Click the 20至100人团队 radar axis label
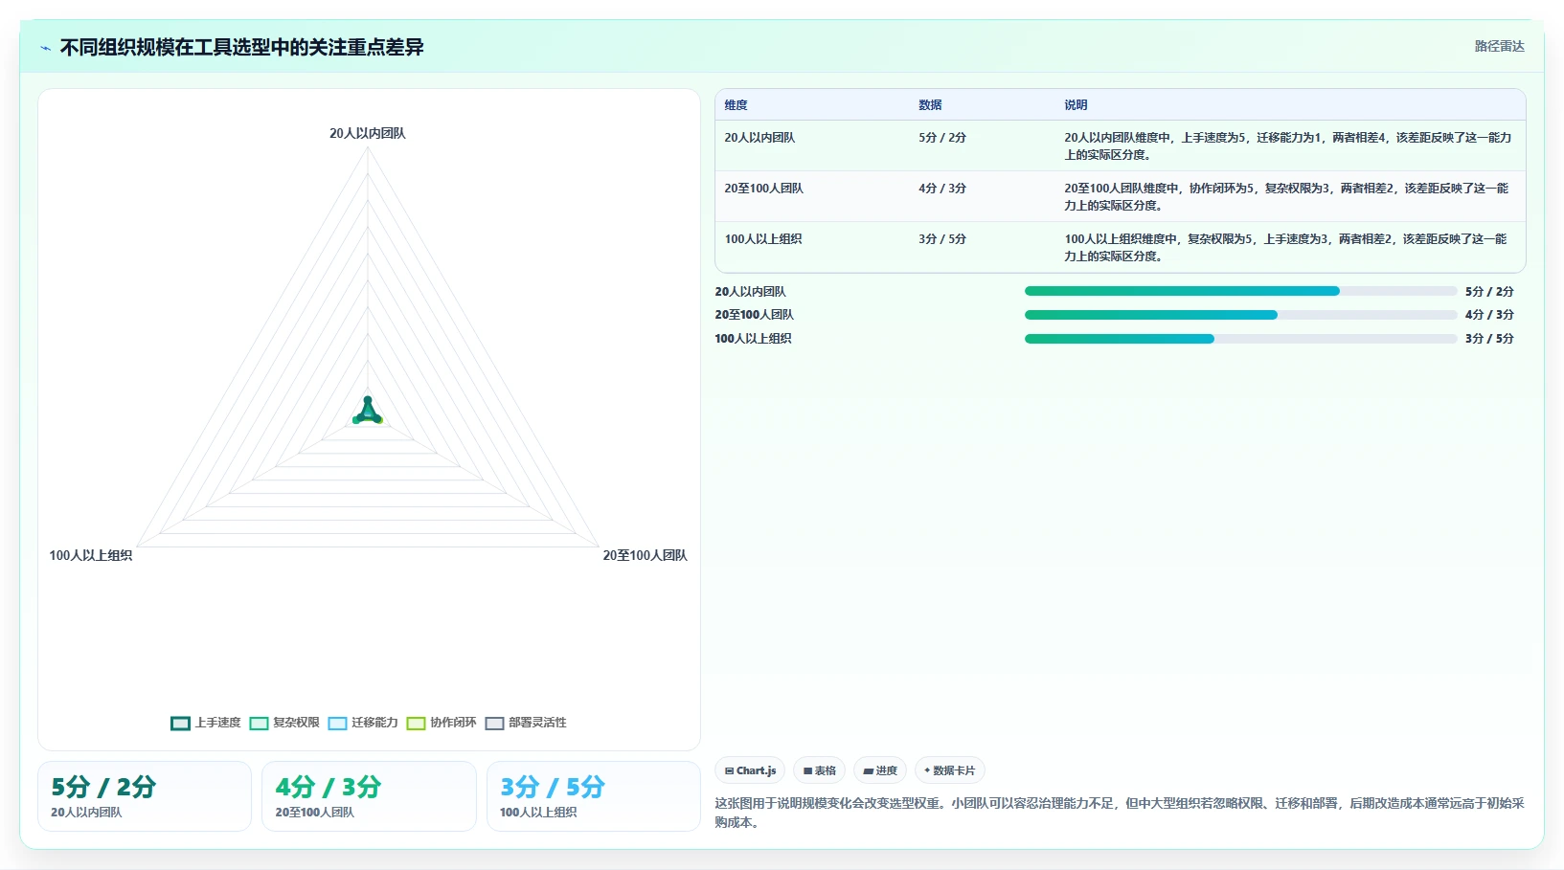The height and width of the screenshot is (870, 1564). (645, 555)
